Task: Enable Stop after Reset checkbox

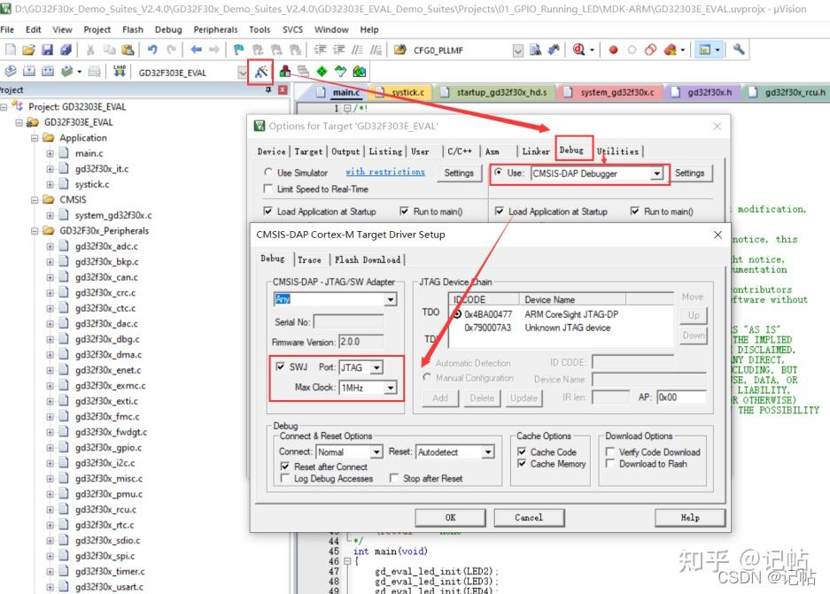Action: point(394,478)
